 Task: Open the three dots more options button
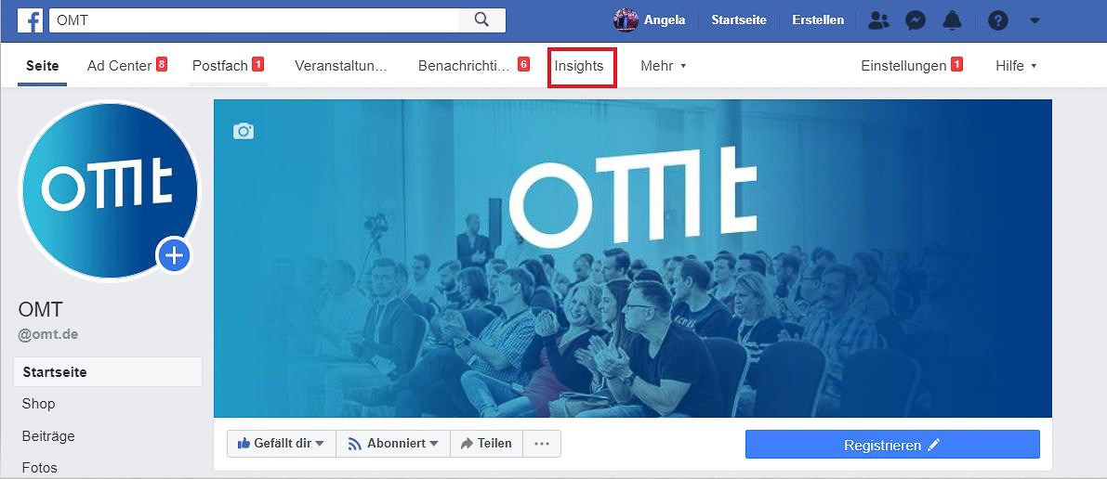point(542,444)
